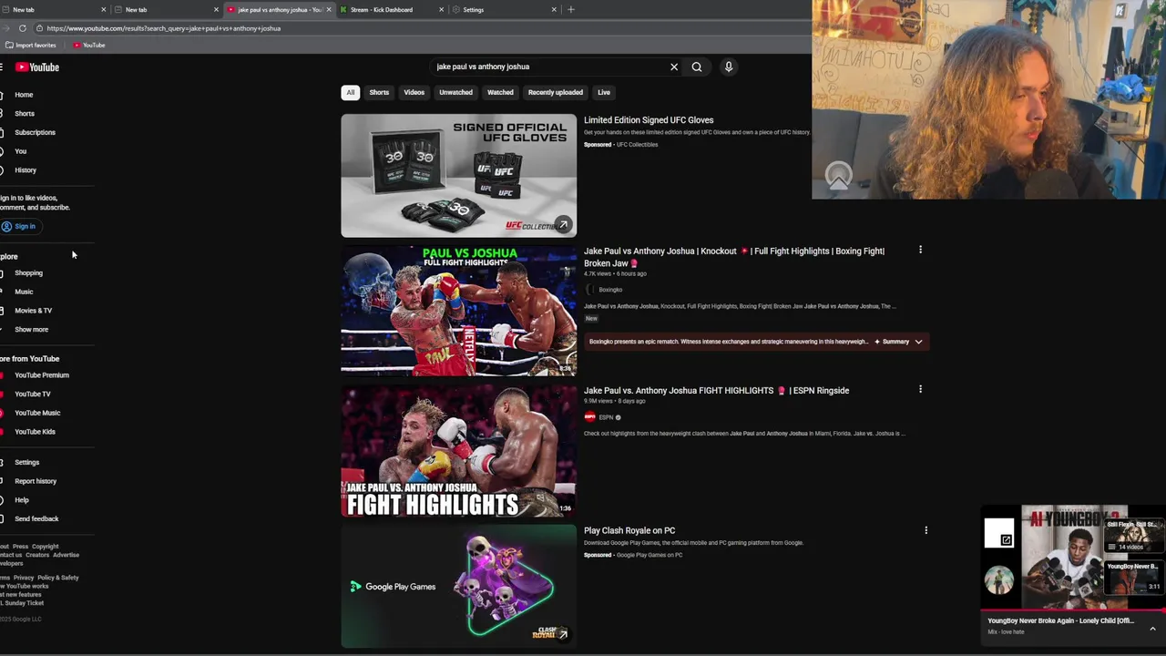Open Music in Explore section
Image resolution: width=1166 pixels, height=656 pixels.
(x=24, y=292)
